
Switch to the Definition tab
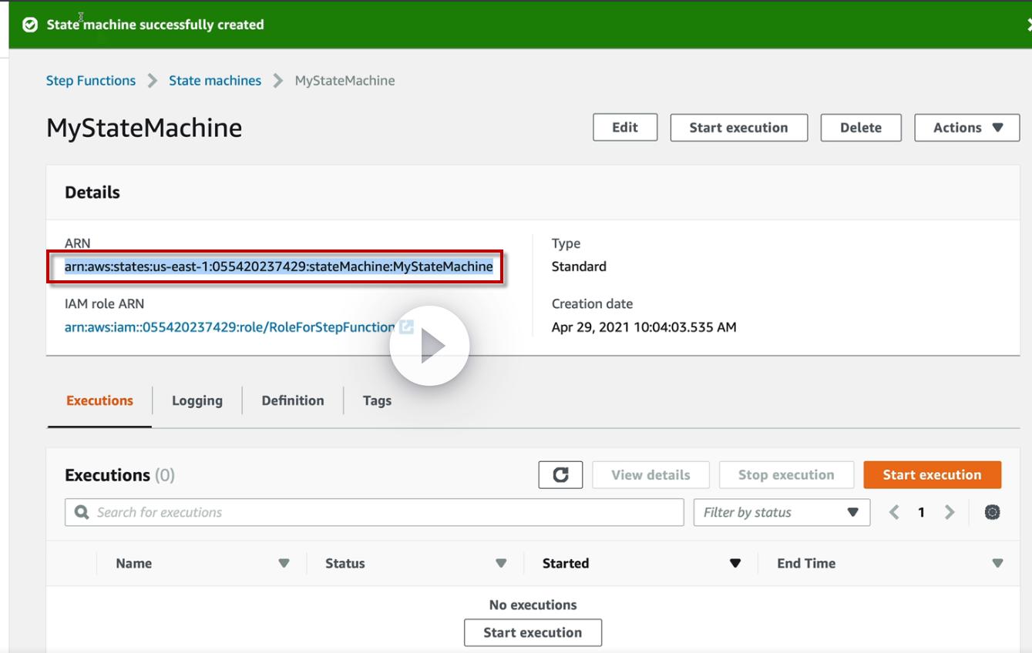tap(293, 400)
